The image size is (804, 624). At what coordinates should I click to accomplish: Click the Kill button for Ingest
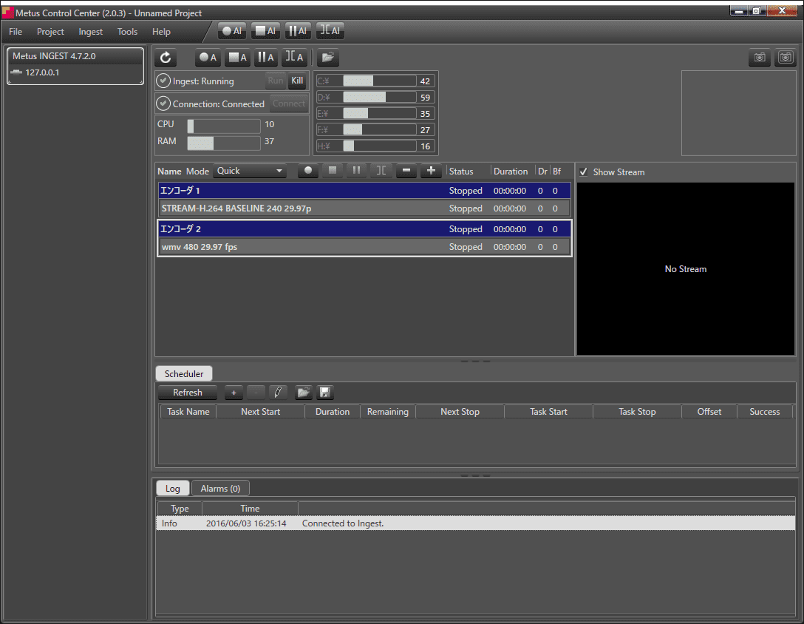297,81
